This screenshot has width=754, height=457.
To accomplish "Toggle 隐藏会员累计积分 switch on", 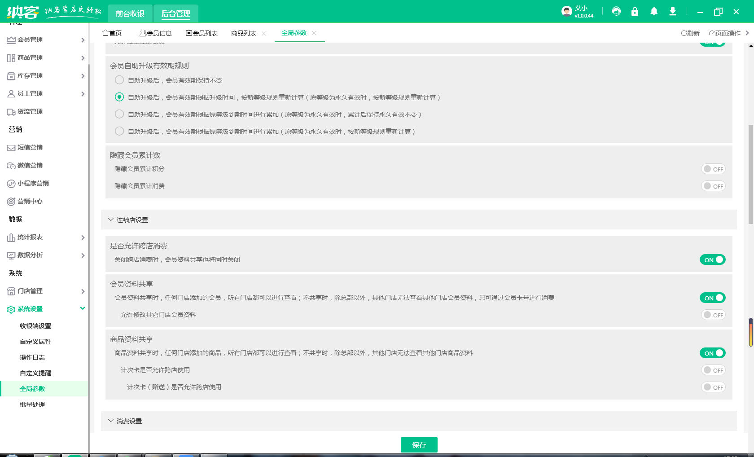I will [x=713, y=169].
